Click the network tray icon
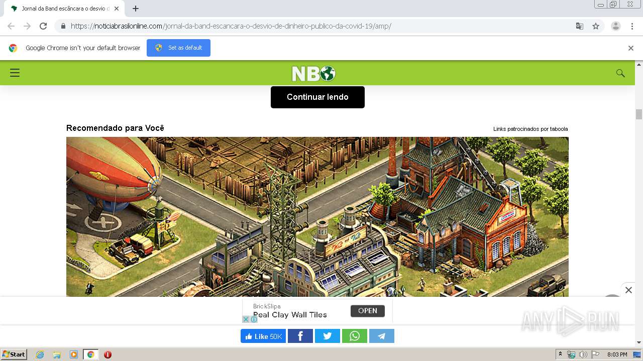This screenshot has width=643, height=361. (571, 354)
